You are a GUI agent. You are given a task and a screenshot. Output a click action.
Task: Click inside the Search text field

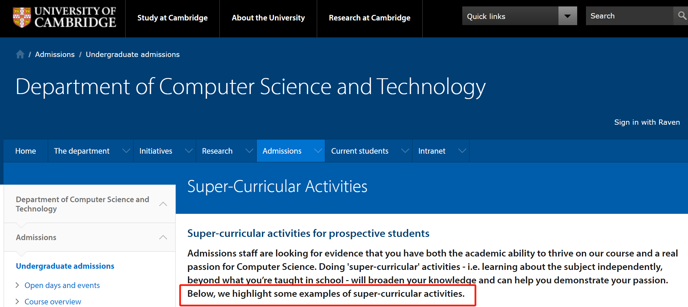coord(630,16)
